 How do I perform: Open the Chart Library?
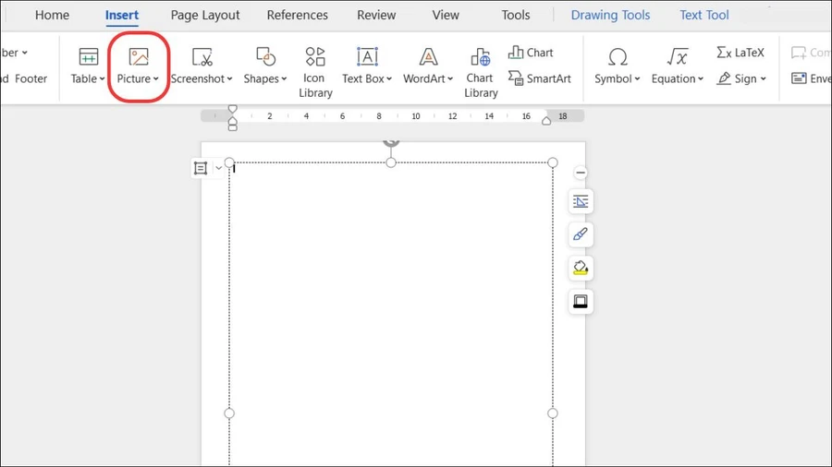481,72
